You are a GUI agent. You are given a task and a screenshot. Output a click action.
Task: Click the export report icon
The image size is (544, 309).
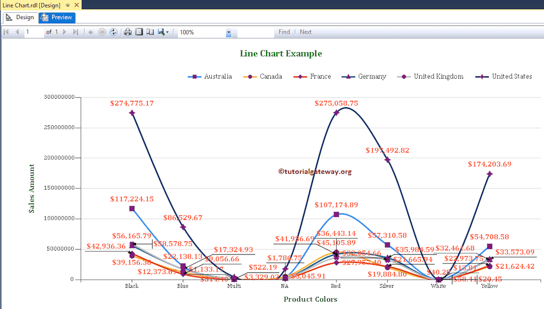tap(161, 32)
